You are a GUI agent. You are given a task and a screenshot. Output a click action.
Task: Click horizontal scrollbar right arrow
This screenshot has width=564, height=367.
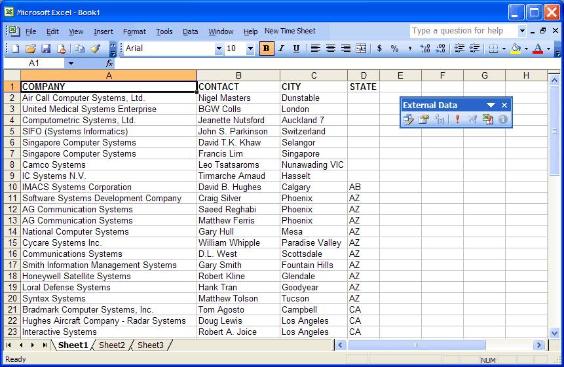point(538,345)
